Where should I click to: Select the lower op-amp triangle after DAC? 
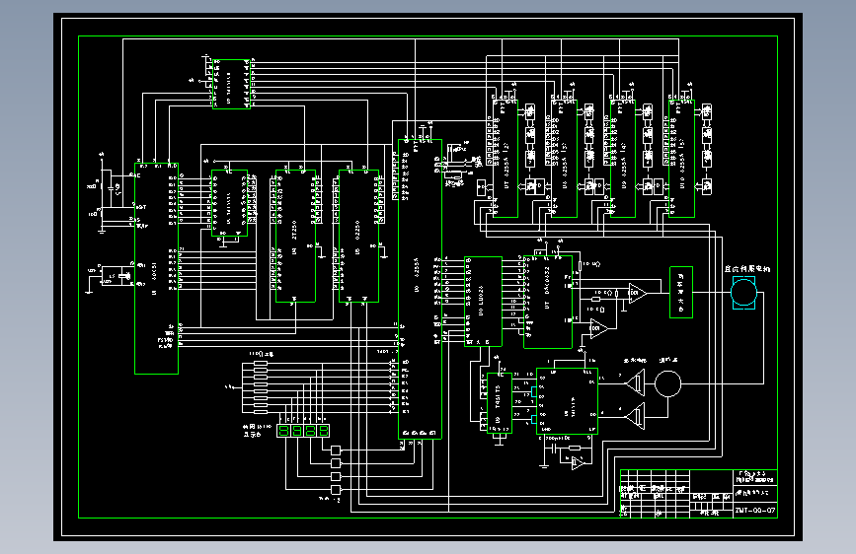(x=598, y=329)
